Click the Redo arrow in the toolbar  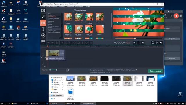click(53, 43)
